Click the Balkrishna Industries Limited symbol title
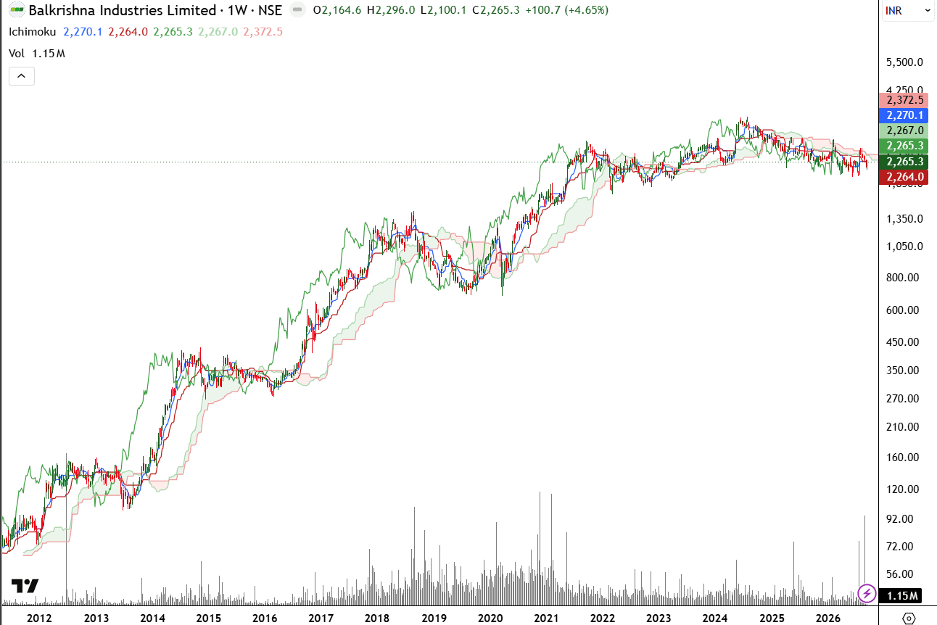This screenshot has height=625, width=937. coord(123,10)
